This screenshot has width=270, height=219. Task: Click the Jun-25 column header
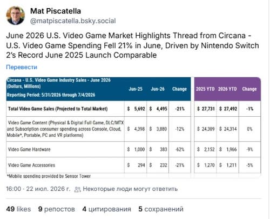[x=136, y=89]
